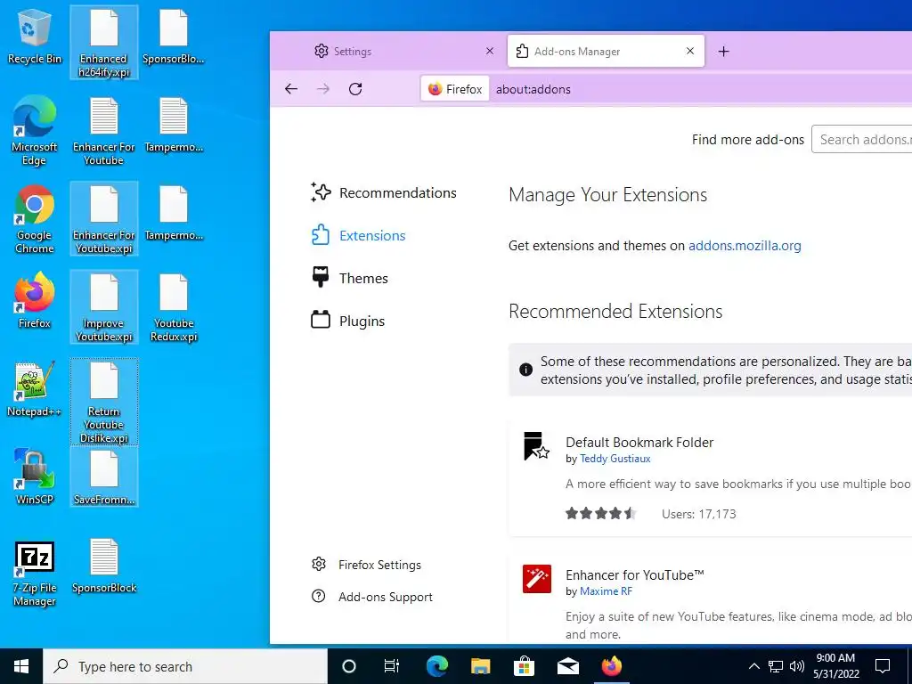Click the Default Bookmark Folder title
Viewport: 912px width, 684px height.
tap(639, 442)
